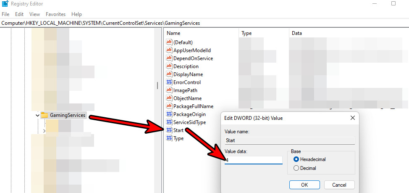Select the ObjectName value name

[188, 98]
